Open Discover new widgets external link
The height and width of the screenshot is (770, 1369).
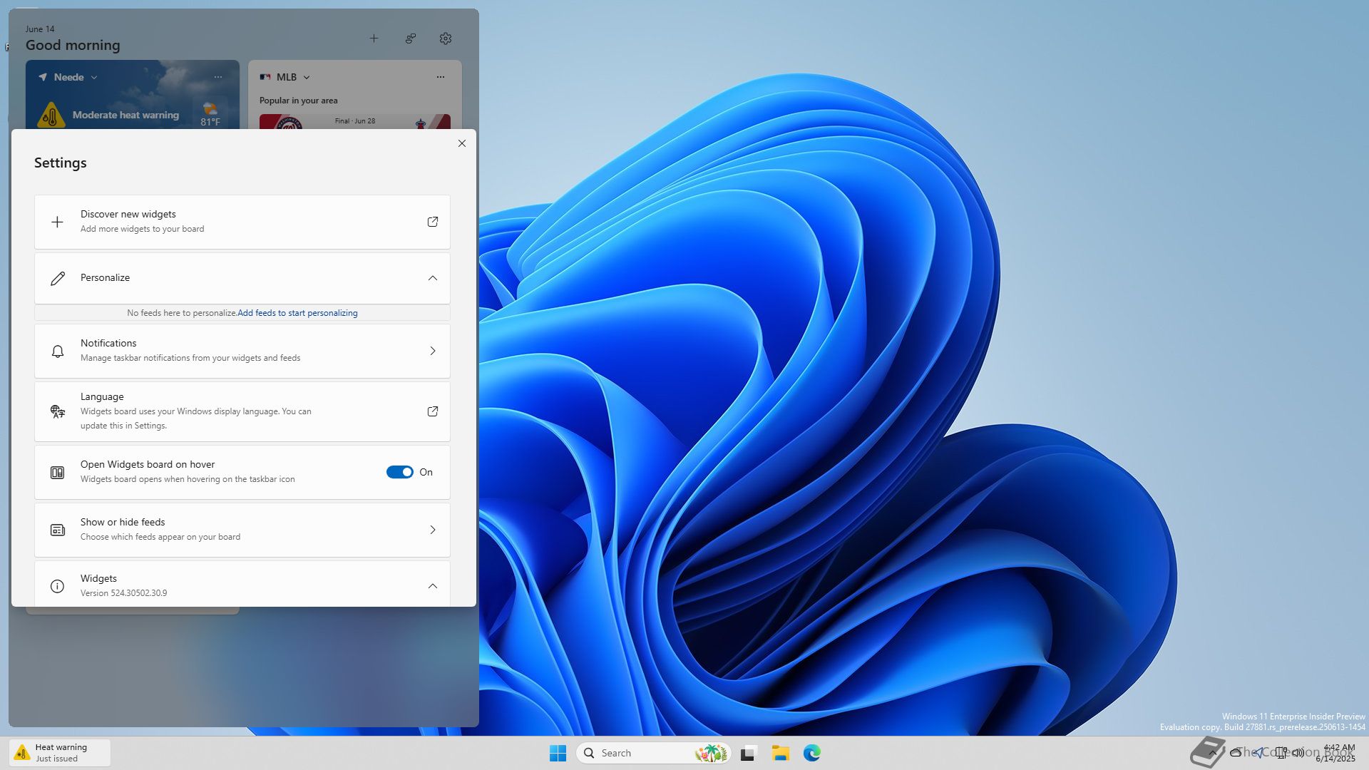click(432, 222)
